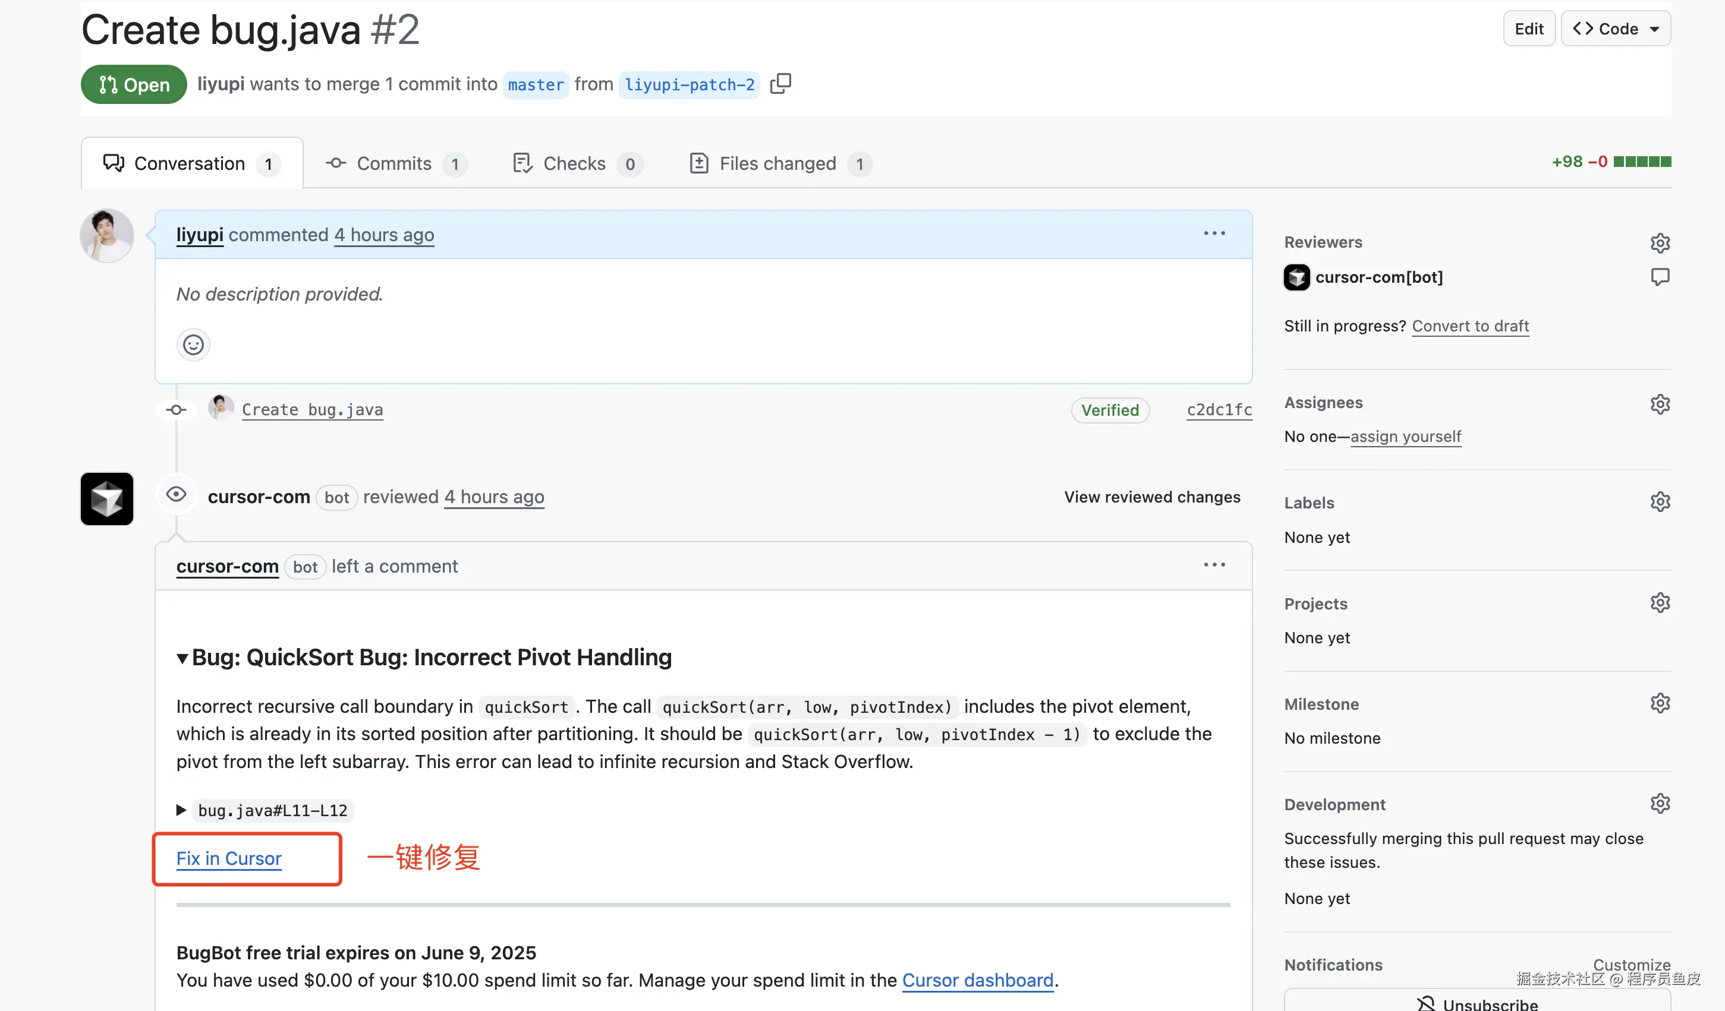Open Assignees settings gear

[x=1660, y=403]
